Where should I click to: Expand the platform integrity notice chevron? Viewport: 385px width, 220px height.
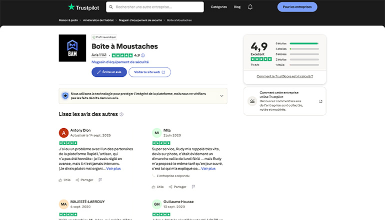221,96
